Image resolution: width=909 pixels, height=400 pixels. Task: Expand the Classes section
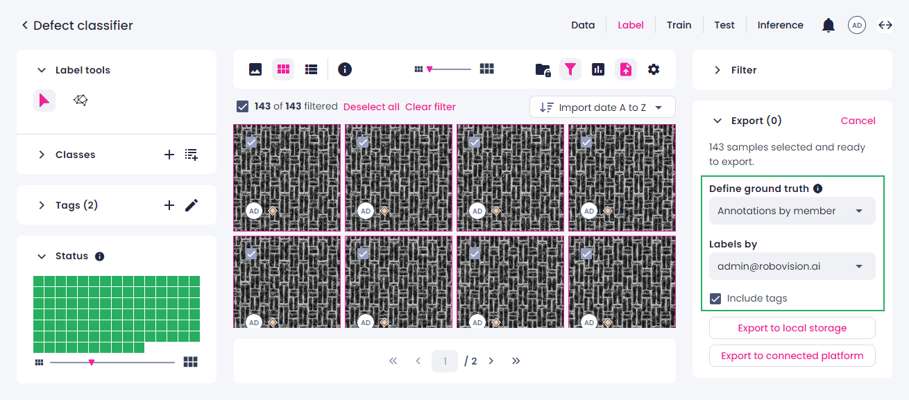click(x=41, y=155)
